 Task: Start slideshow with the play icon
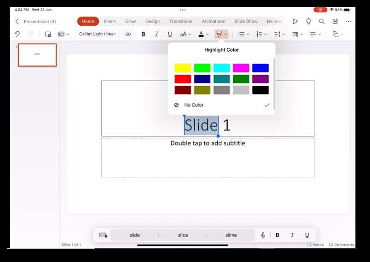point(295,21)
